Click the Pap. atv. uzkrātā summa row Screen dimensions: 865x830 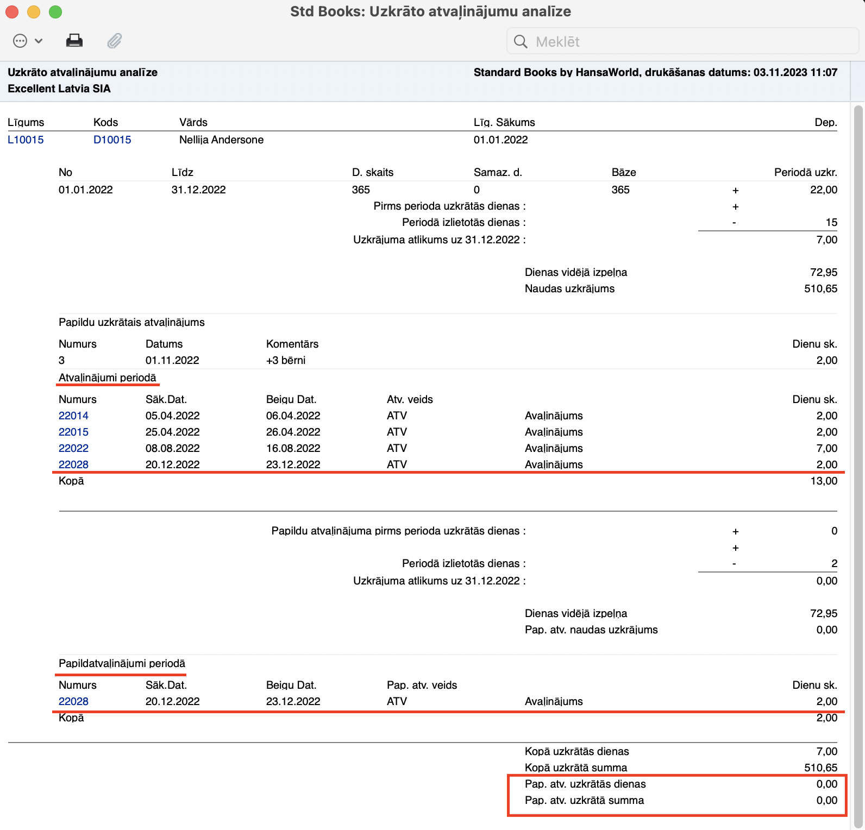pos(584,800)
